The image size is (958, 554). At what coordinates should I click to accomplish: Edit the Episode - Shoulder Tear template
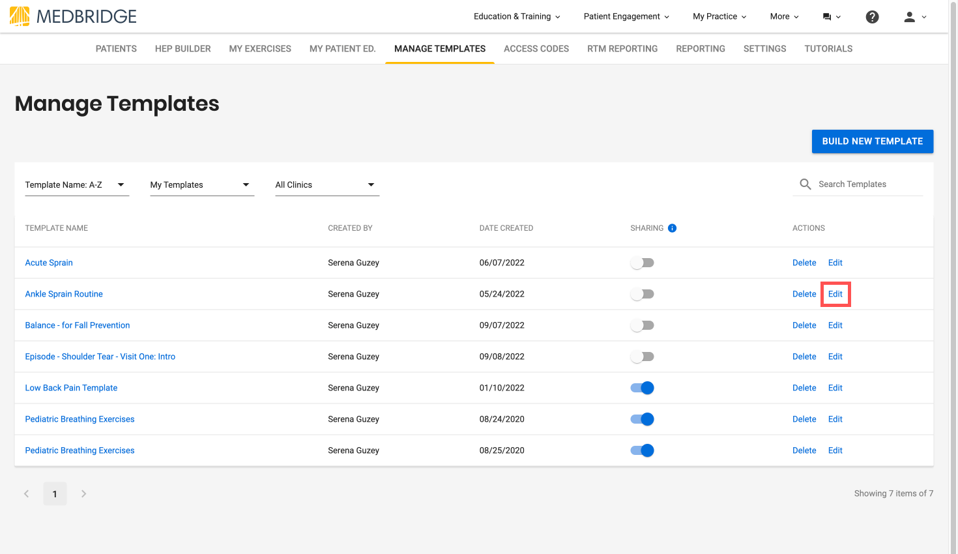[835, 357]
